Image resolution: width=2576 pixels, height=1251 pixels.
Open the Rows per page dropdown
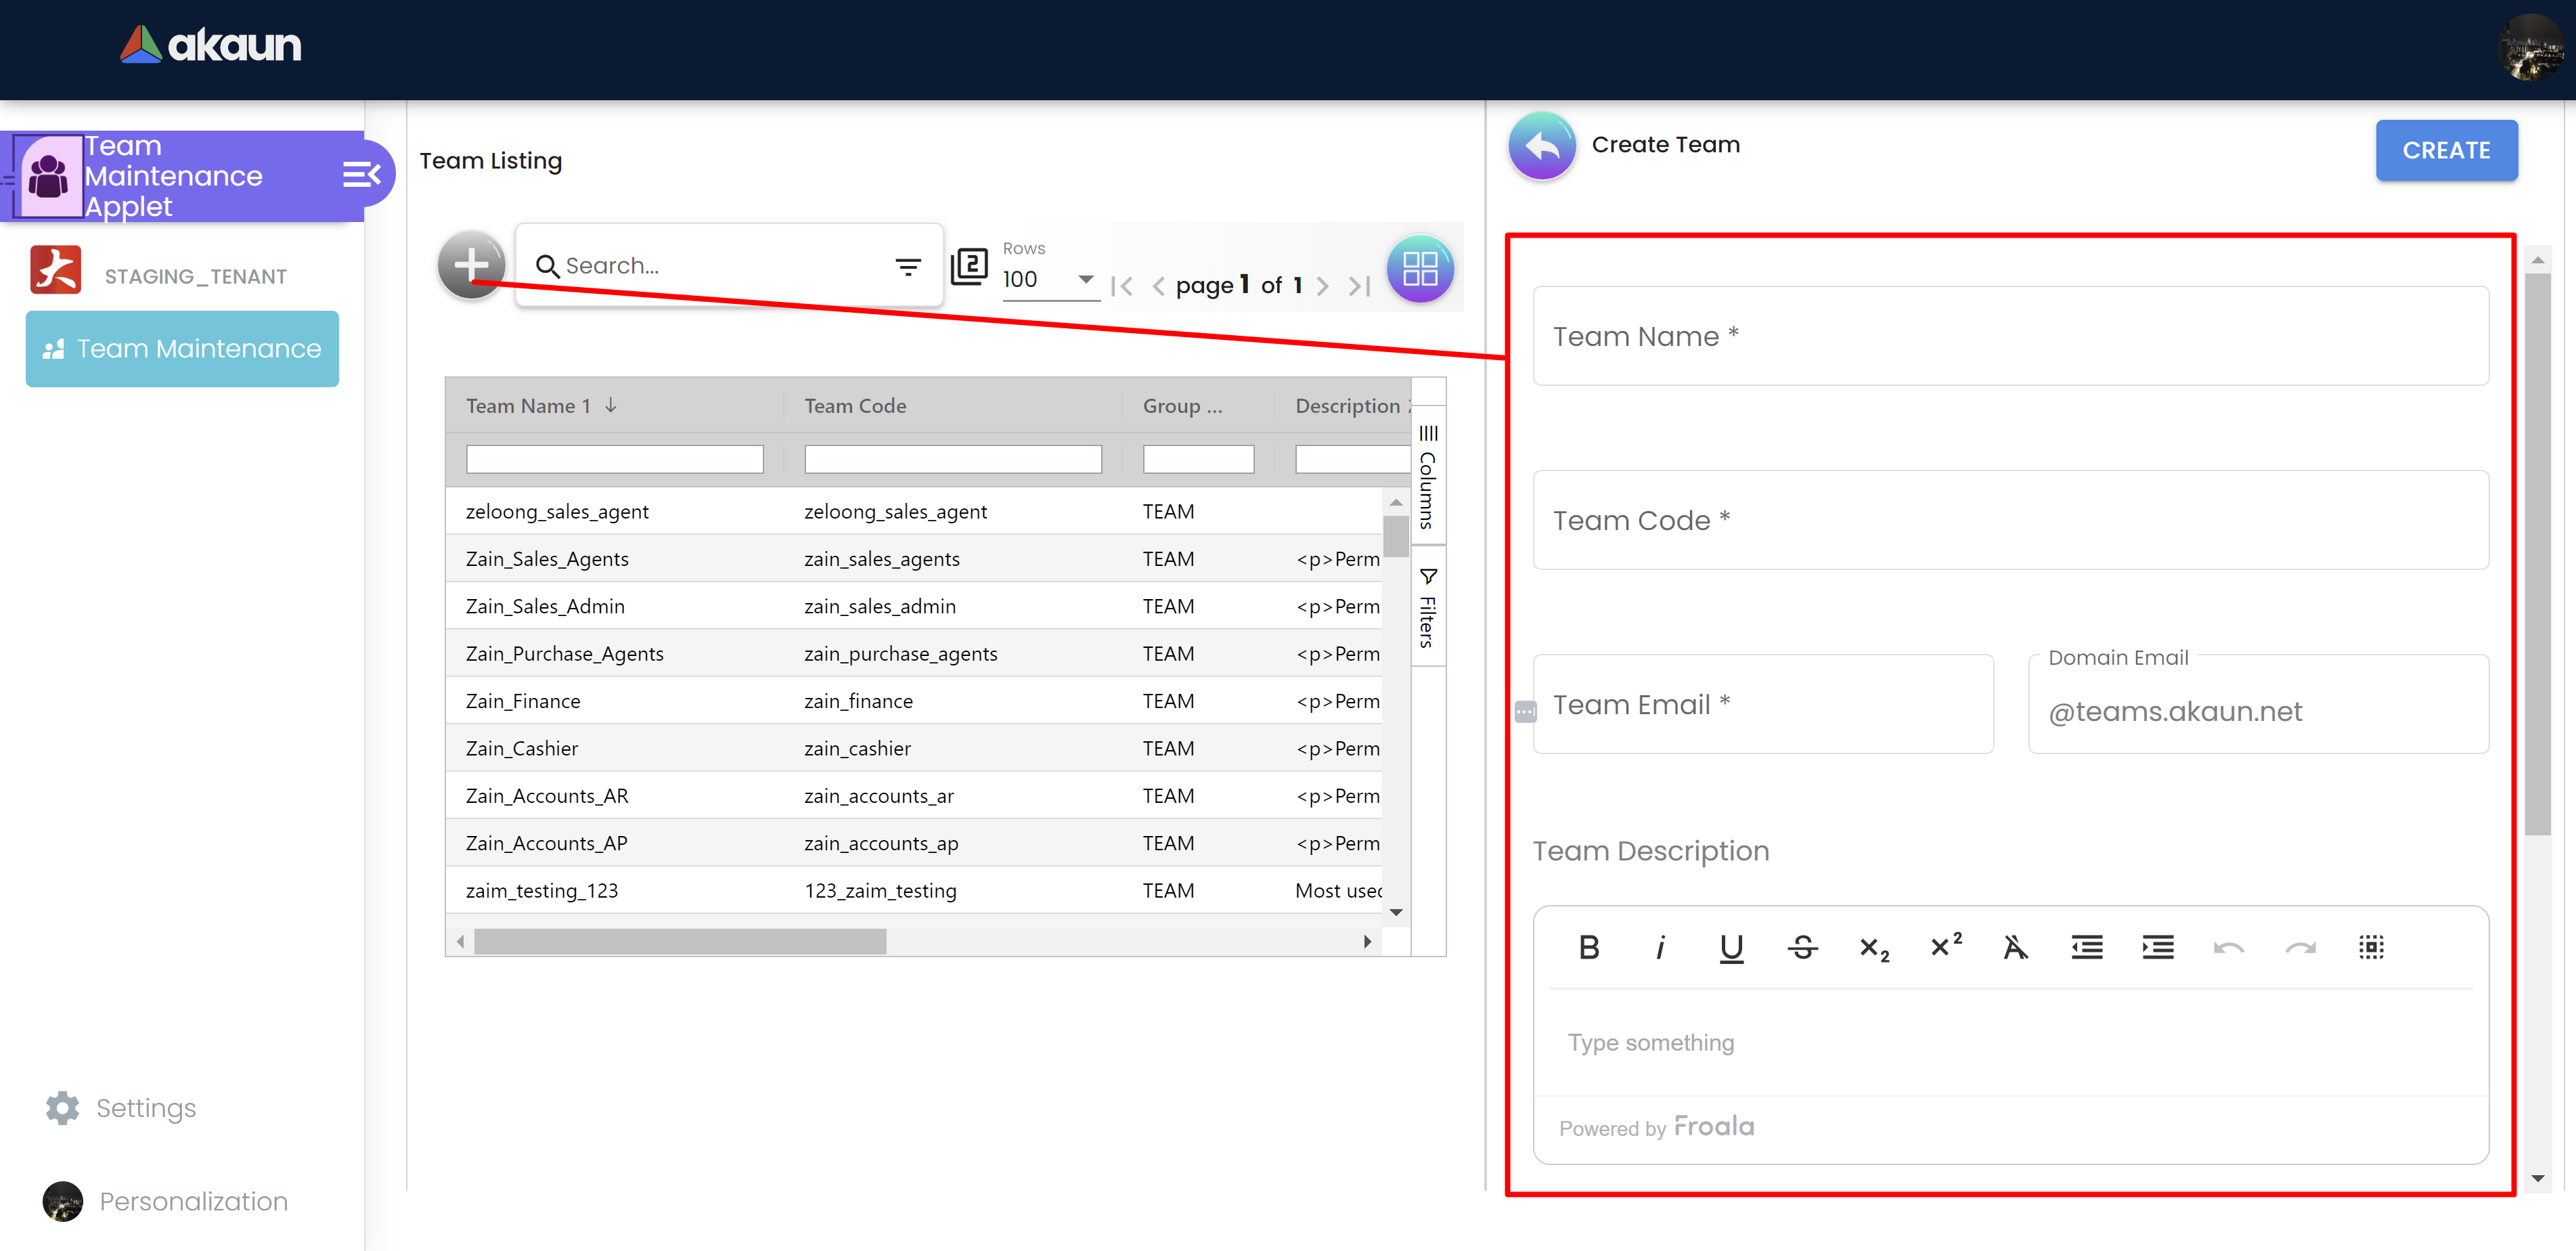click(x=1050, y=280)
